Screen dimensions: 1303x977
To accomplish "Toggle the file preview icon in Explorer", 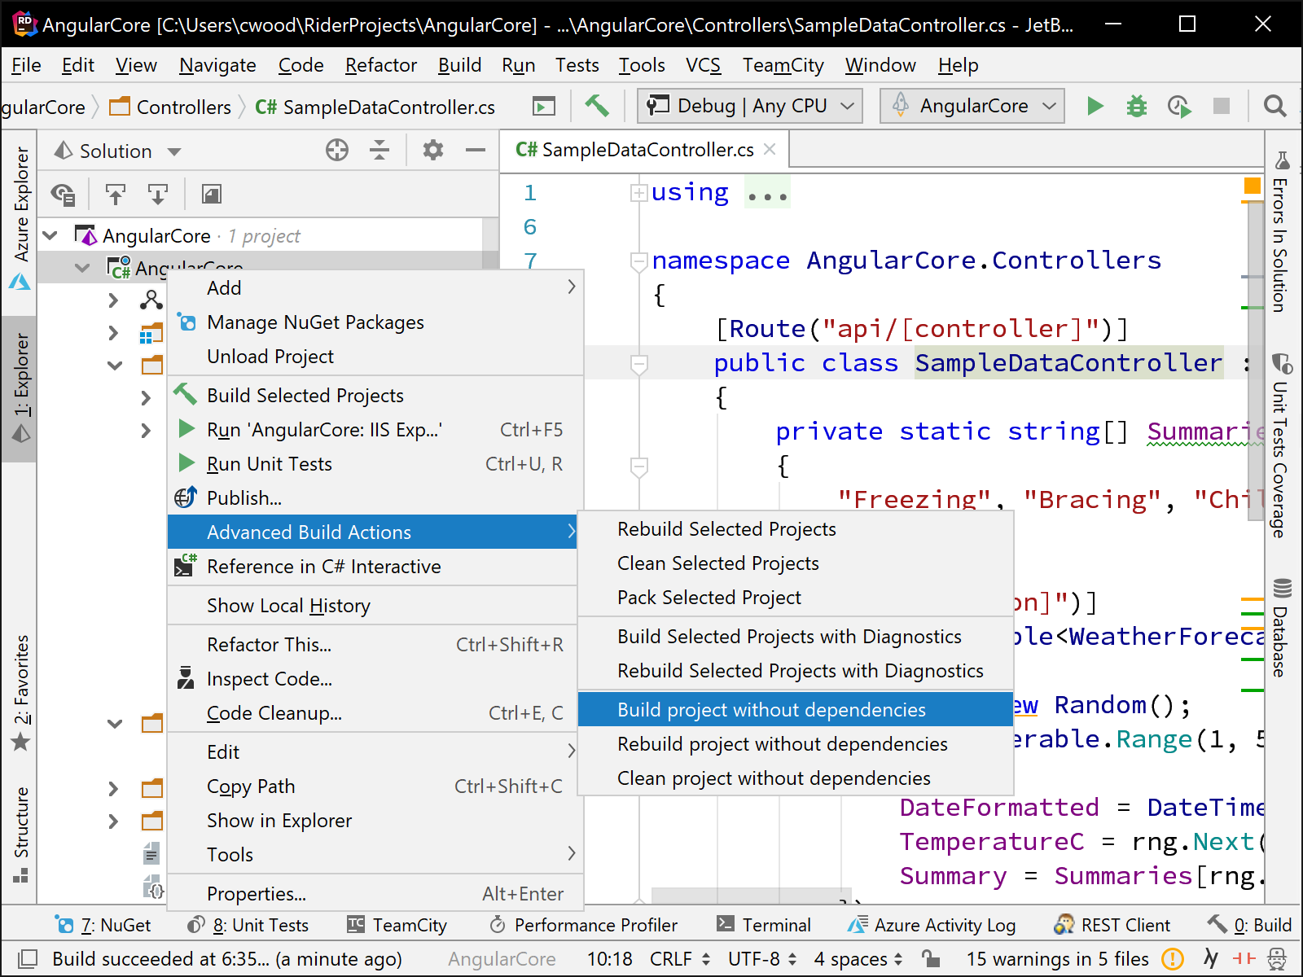I will coord(212,194).
